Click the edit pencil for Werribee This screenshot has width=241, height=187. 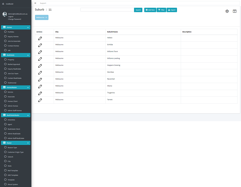click(x=40, y=72)
